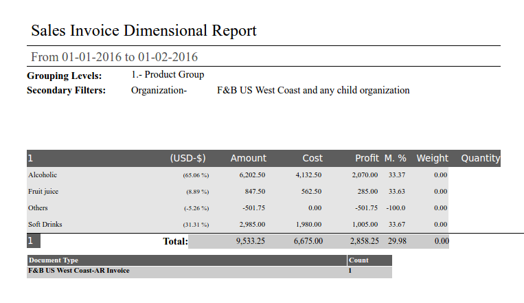The height and width of the screenshot is (303, 524).
Task: Select the report date range subtitle
Action: coord(115,56)
